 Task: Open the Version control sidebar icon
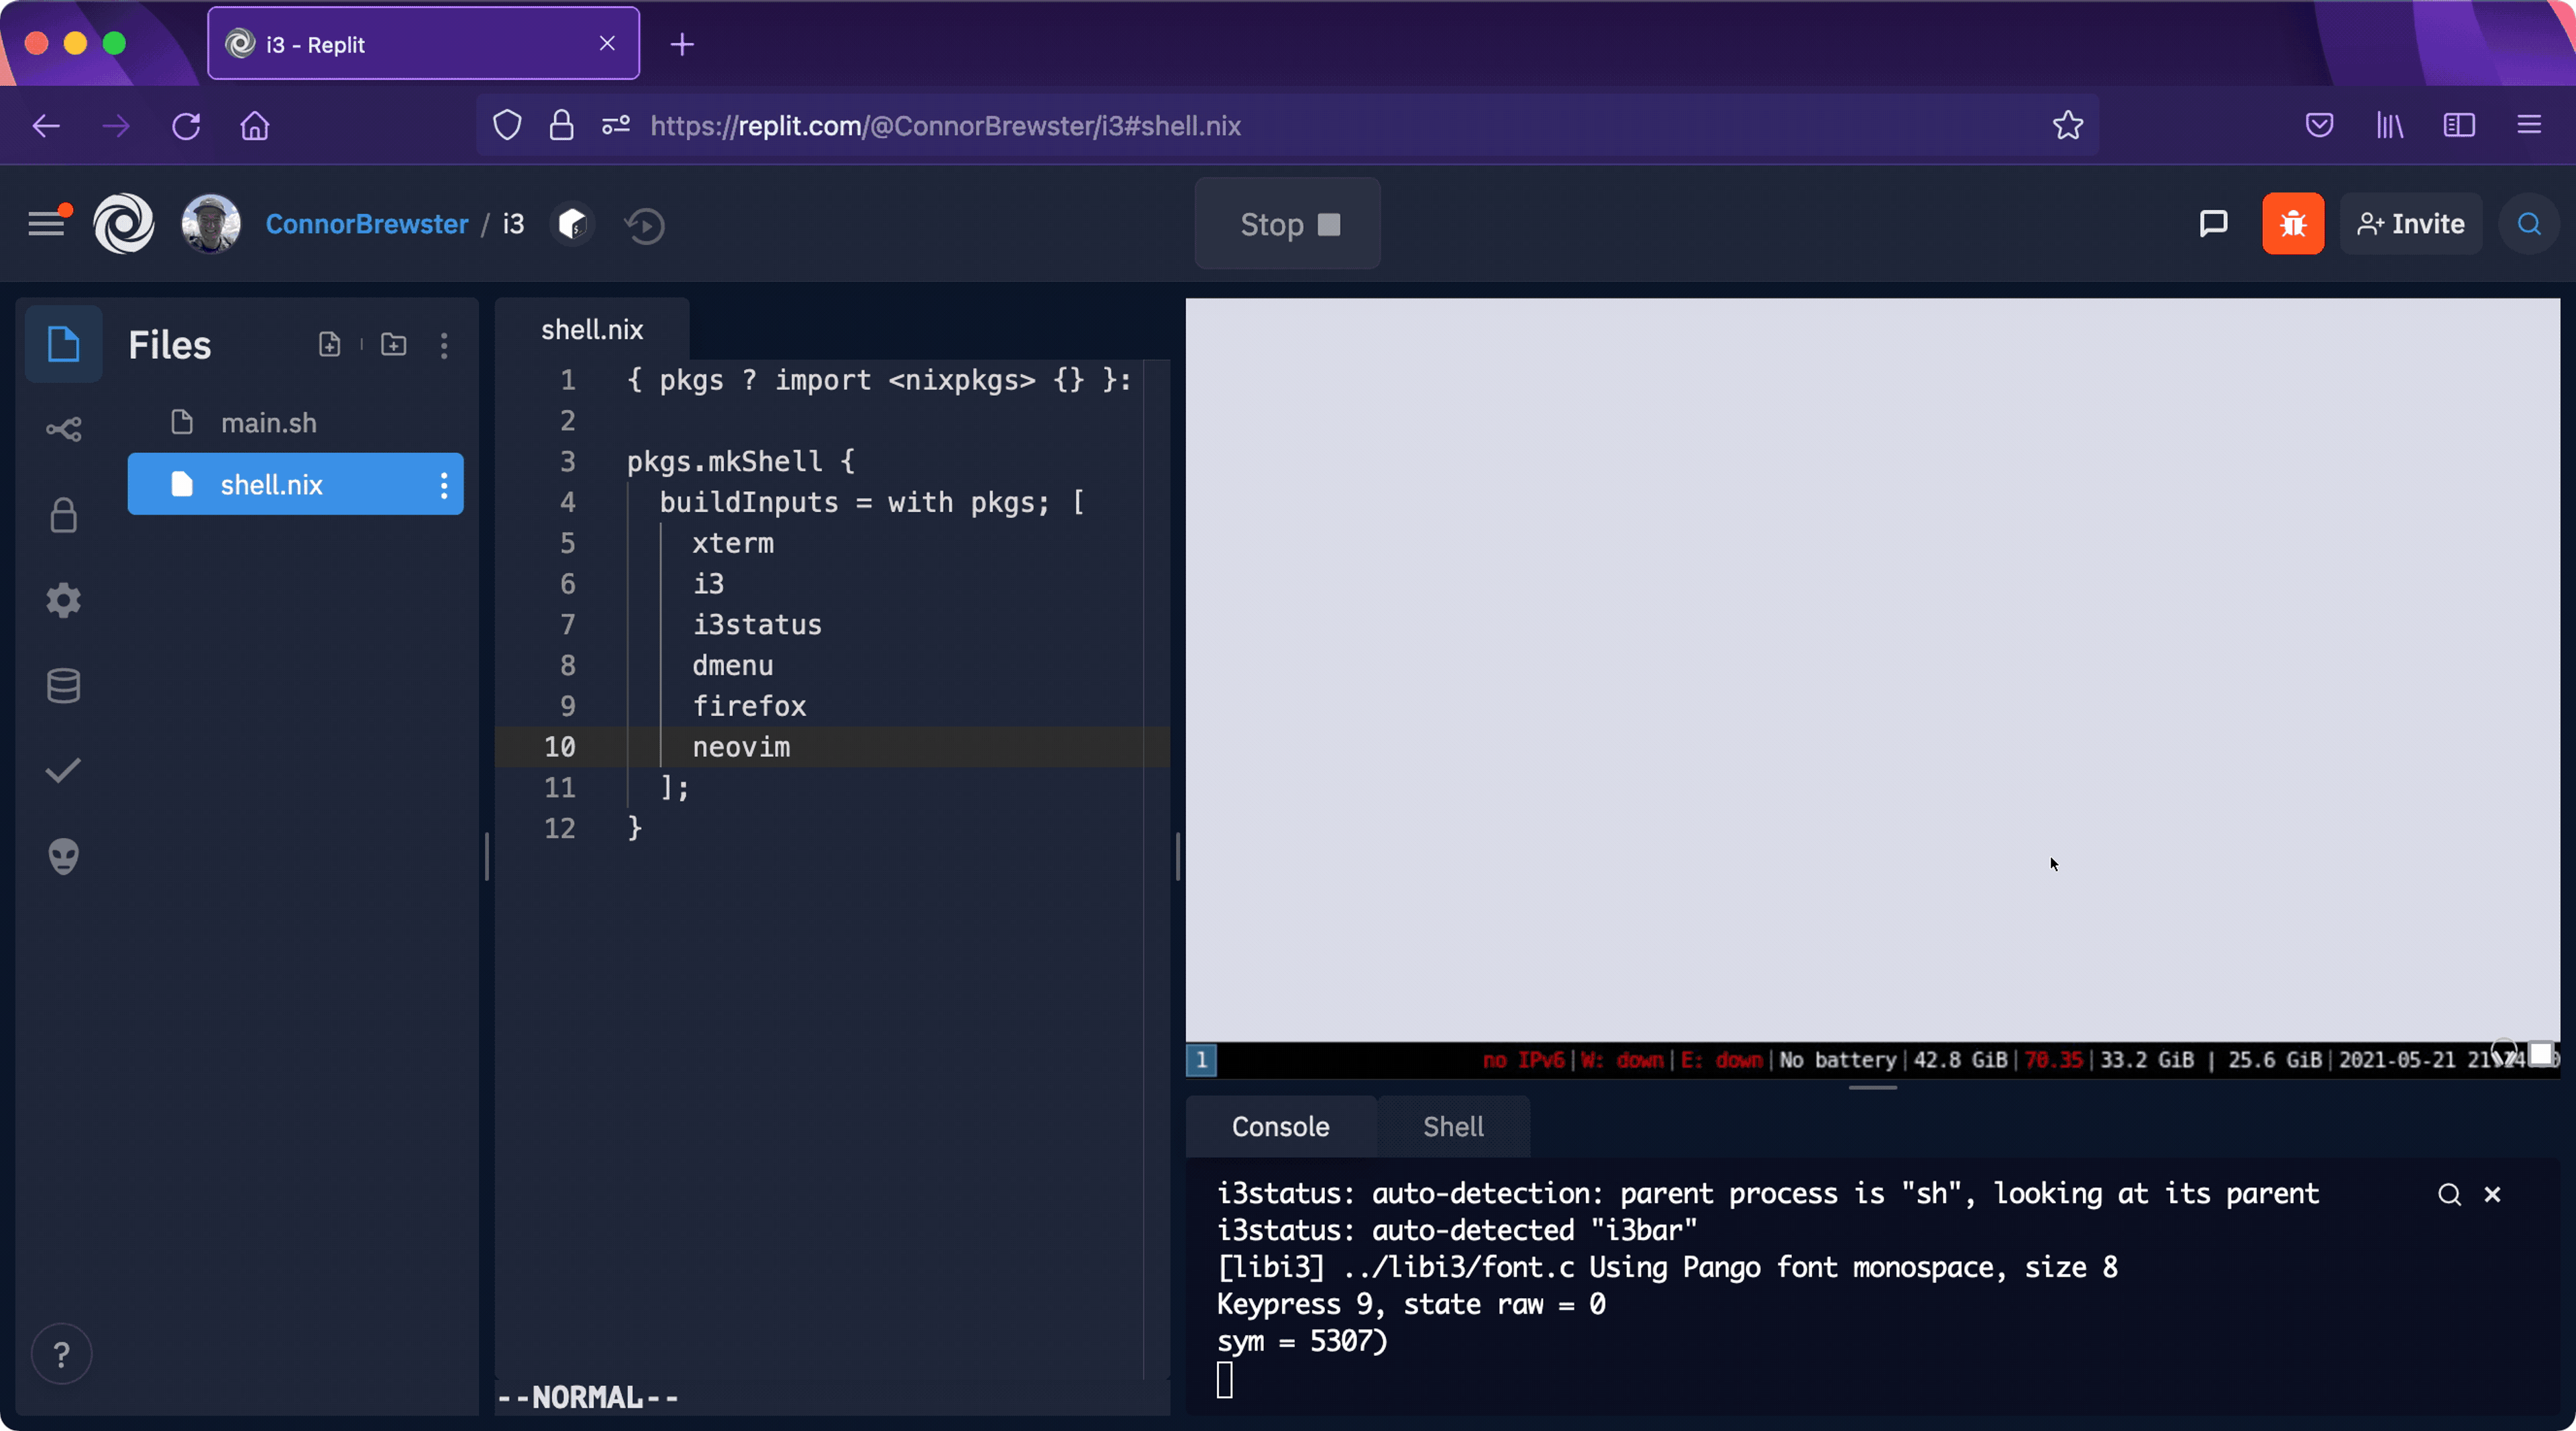pos(63,430)
